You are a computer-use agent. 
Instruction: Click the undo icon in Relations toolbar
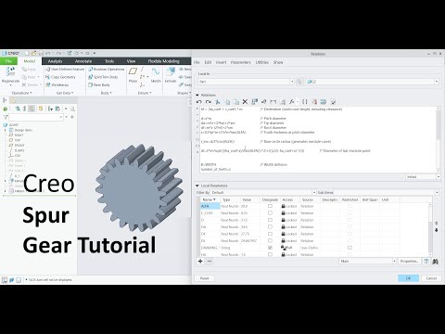[x=199, y=102]
